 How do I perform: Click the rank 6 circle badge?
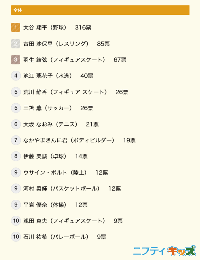click(x=16, y=124)
